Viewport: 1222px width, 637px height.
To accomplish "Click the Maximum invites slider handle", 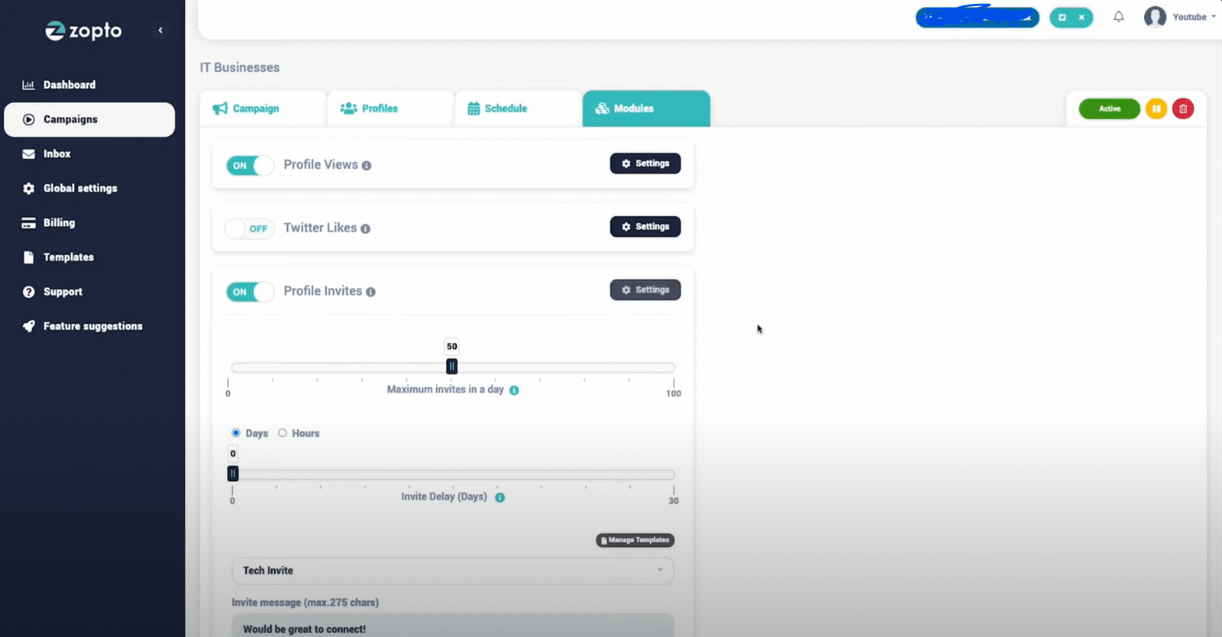I will point(452,367).
